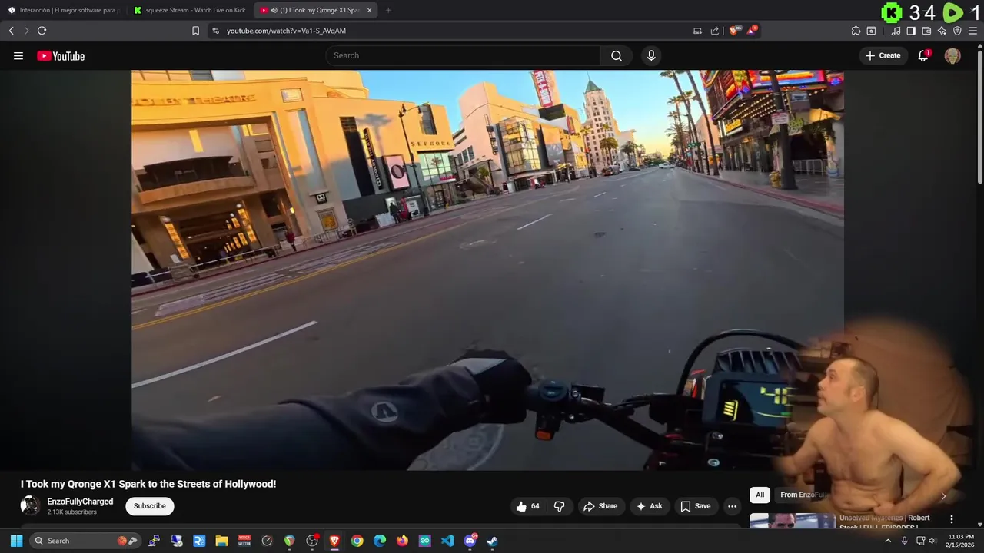Show next filter chips with the right arrow
Screen dimensions: 984x553
click(943, 496)
